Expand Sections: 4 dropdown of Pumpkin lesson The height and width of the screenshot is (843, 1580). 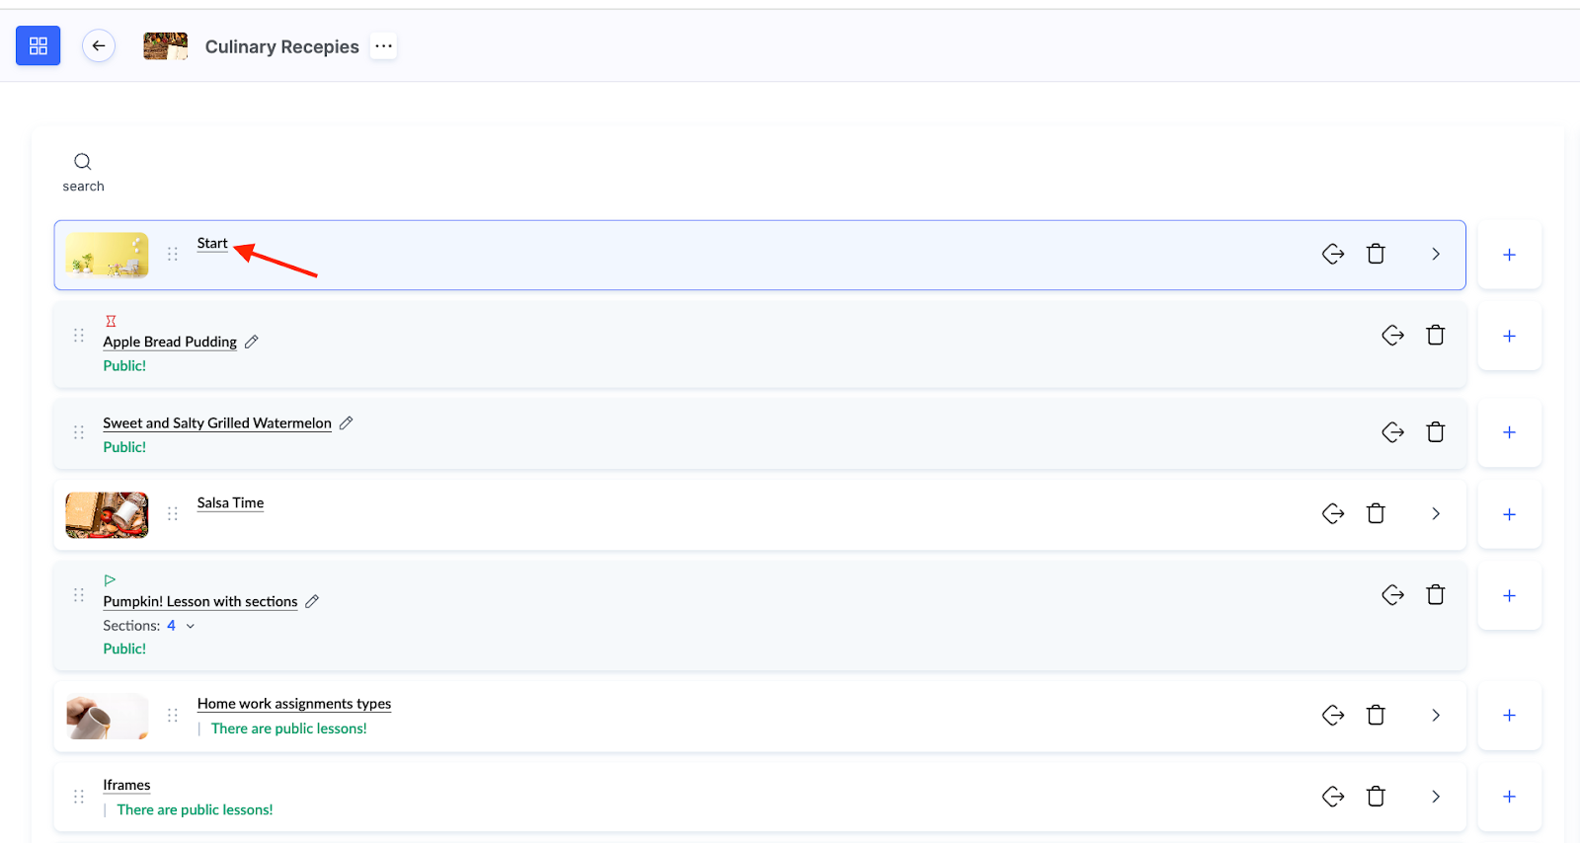click(x=191, y=626)
